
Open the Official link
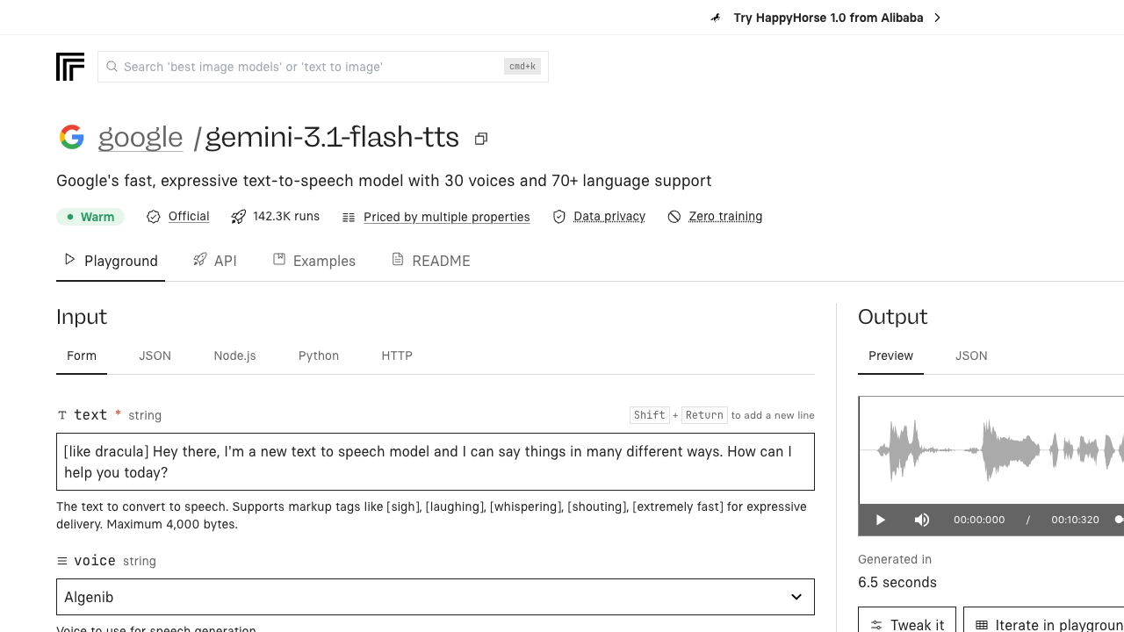(189, 217)
